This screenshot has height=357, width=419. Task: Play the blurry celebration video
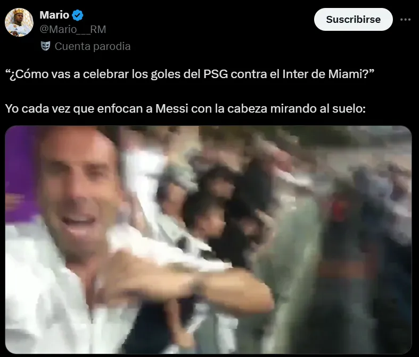208,240
